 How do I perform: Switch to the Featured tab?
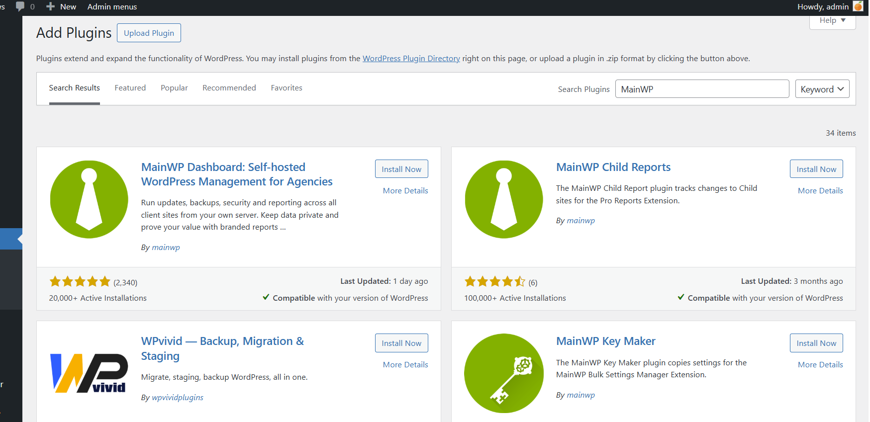point(130,88)
